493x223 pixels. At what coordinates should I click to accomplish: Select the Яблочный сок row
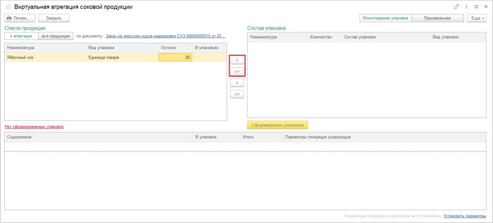pyautogui.click(x=43, y=57)
